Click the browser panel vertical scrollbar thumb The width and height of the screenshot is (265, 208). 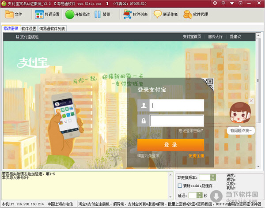coord(258,80)
